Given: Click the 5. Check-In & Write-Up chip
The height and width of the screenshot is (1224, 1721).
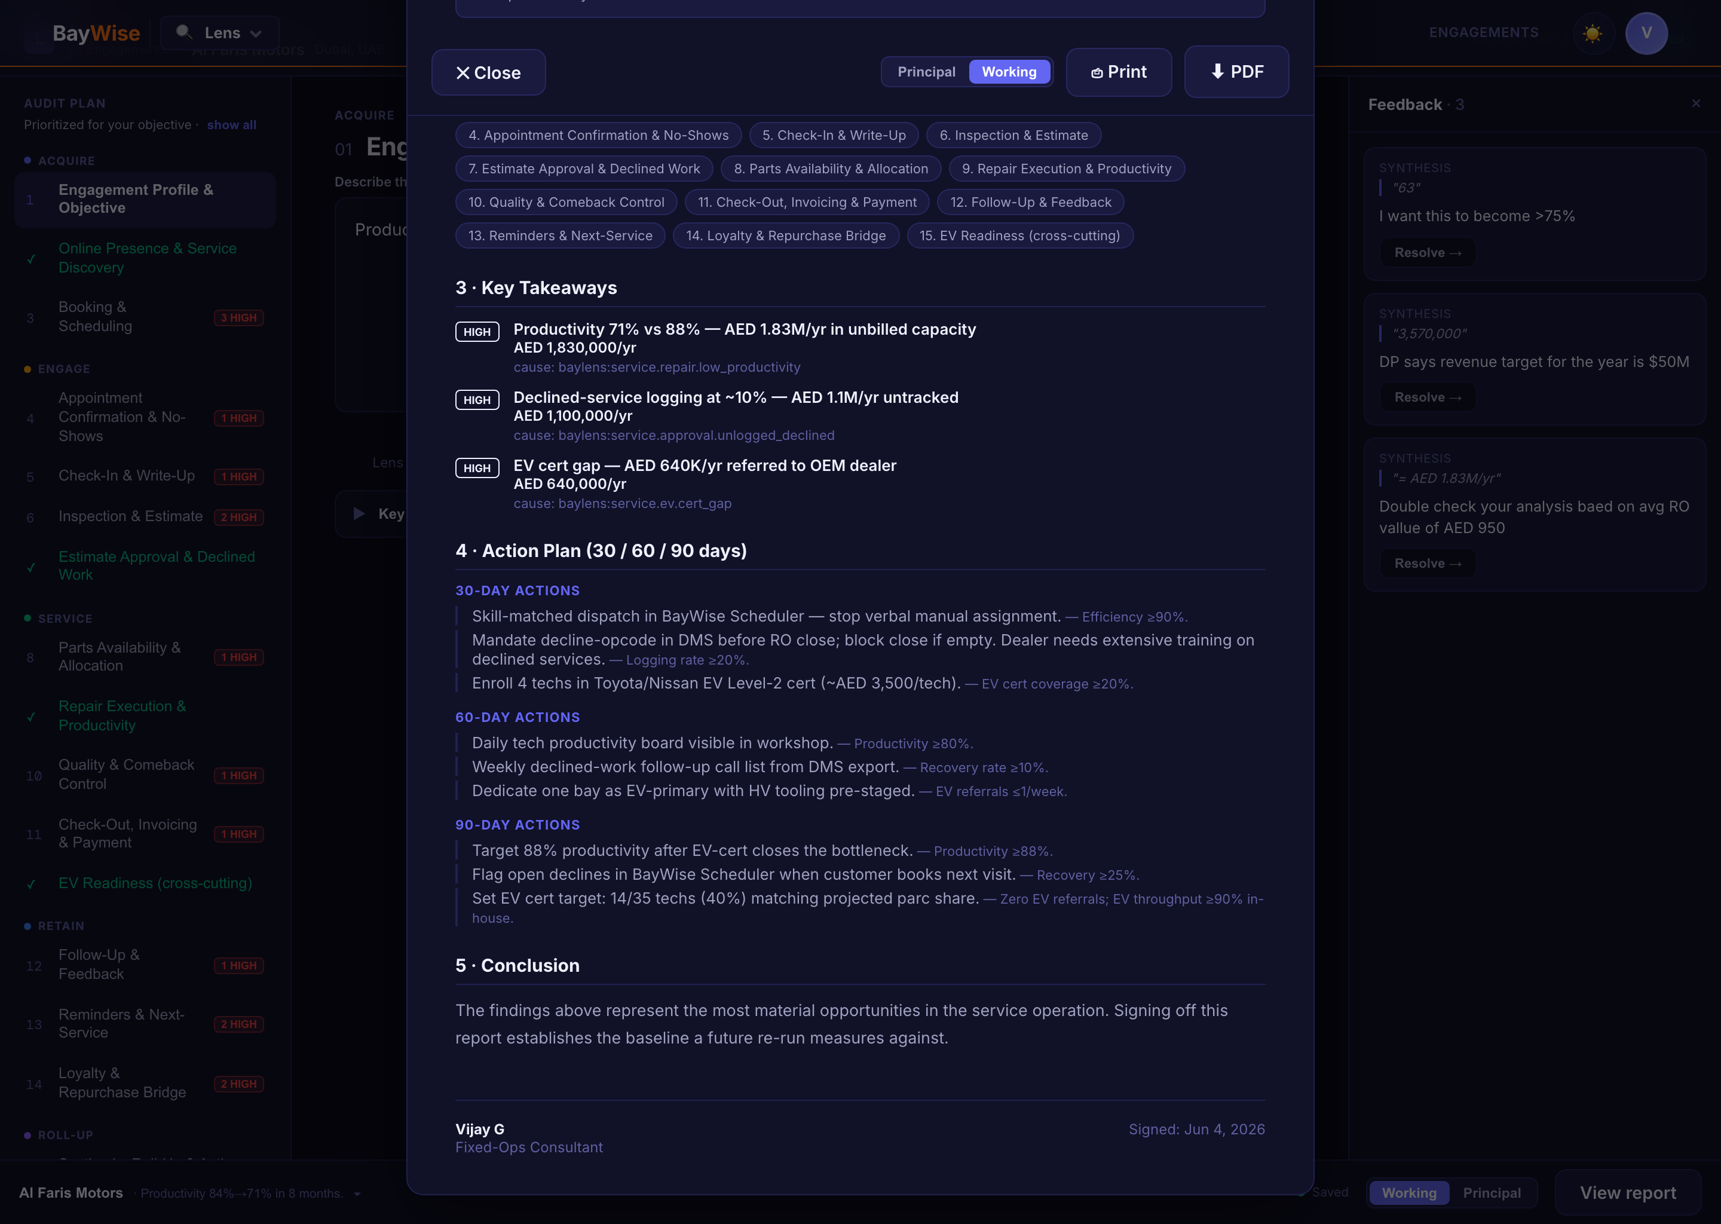Looking at the screenshot, I should pyautogui.click(x=834, y=136).
